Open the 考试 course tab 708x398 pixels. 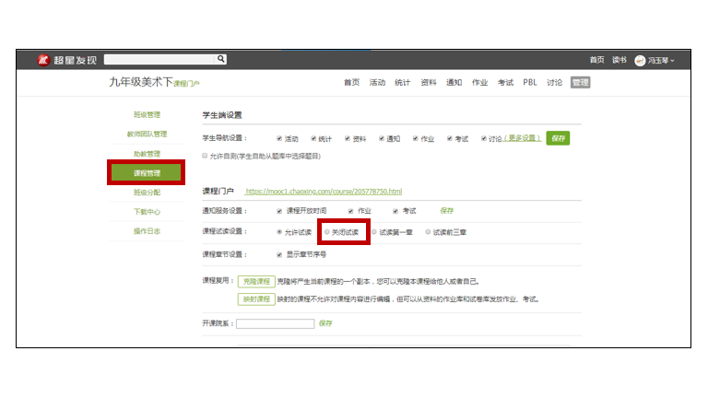tap(505, 83)
